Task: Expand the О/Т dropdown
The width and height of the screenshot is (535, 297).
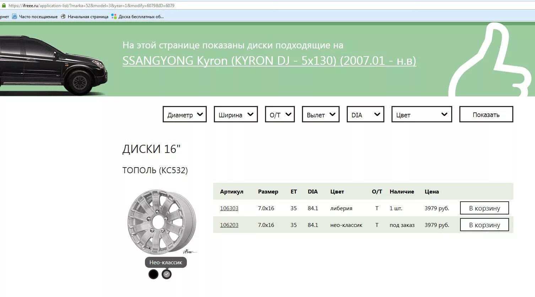Action: coord(280,115)
